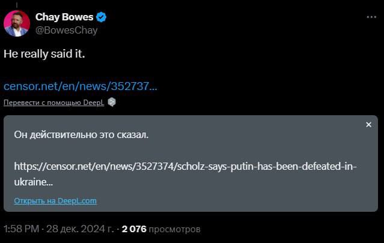Click translated text "Он действительно это сказал."
The width and height of the screenshot is (384, 243).
click(x=81, y=134)
